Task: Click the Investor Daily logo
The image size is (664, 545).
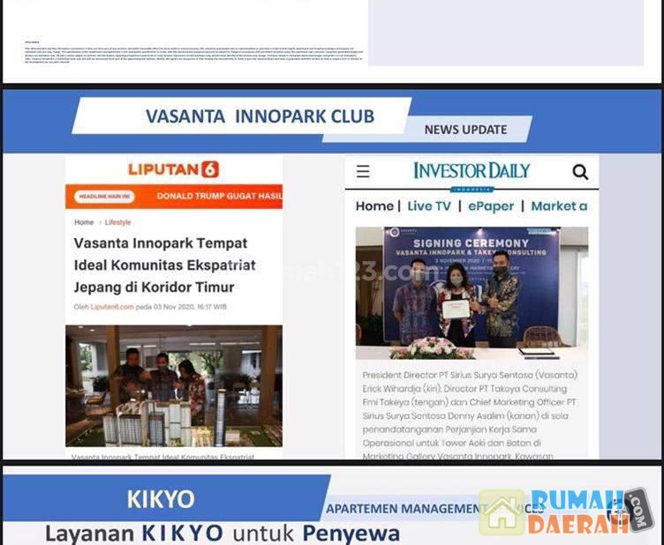Action: pos(472,171)
